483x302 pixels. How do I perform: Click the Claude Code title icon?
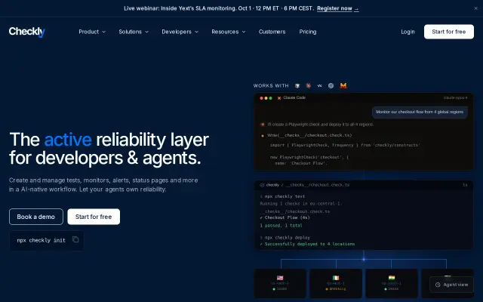pyautogui.click(x=279, y=98)
